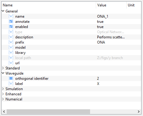This screenshot has width=143, height=116.
Task: Click the horizontal scrollbar left arrow
Action: [x=4, y=112]
